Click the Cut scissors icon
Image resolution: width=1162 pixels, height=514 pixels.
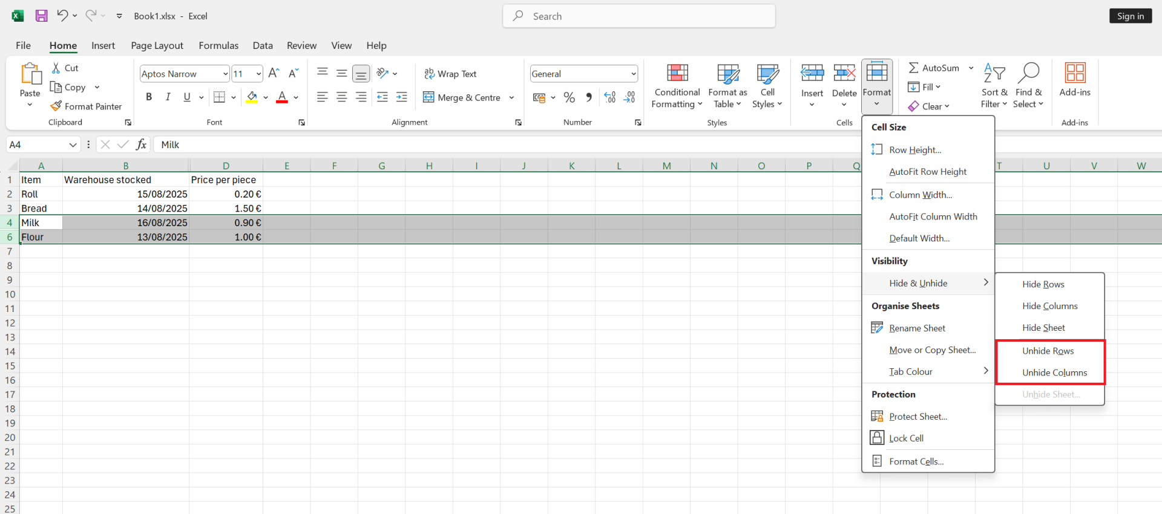pyautogui.click(x=56, y=68)
